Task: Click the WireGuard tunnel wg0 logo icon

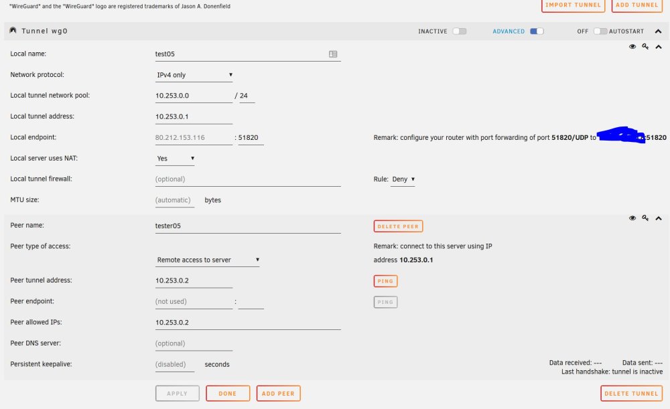Action: (13, 30)
